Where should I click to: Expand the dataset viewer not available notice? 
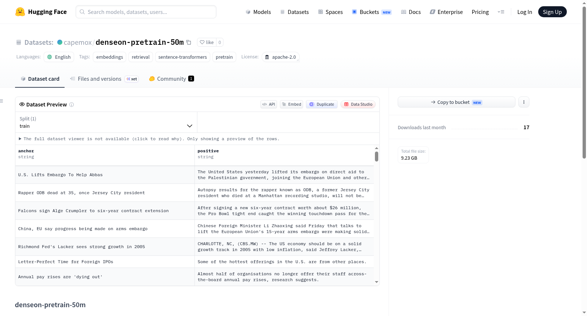coord(149,139)
